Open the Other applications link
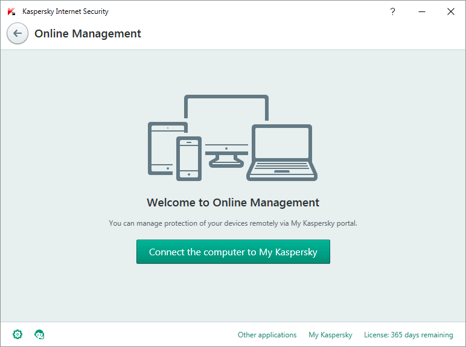 (x=267, y=335)
